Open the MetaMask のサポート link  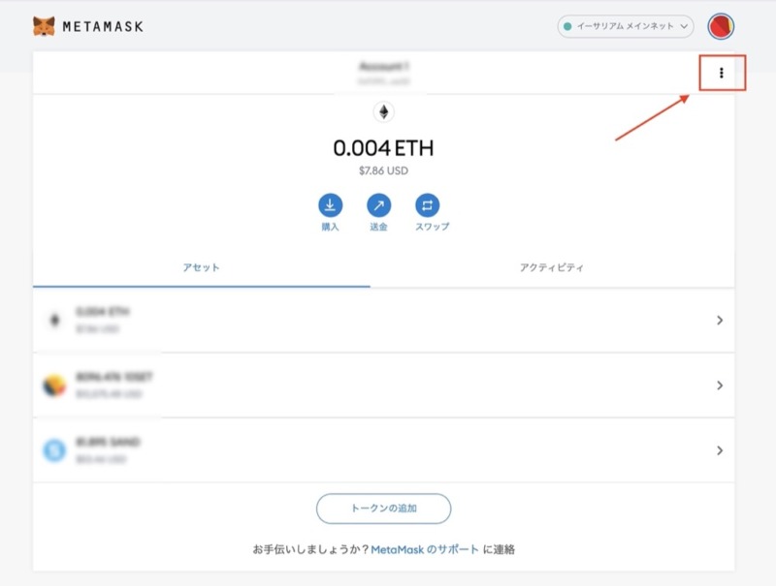pos(425,549)
